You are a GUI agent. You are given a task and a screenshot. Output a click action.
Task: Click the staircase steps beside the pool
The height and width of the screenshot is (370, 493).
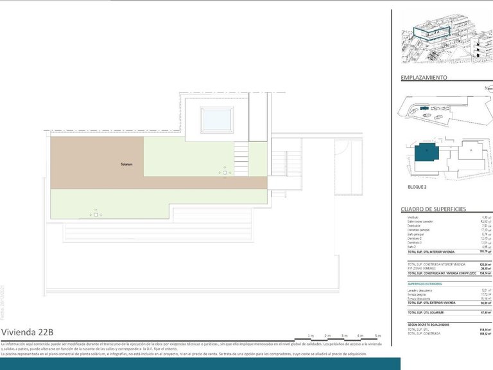pyautogui.click(x=241, y=154)
